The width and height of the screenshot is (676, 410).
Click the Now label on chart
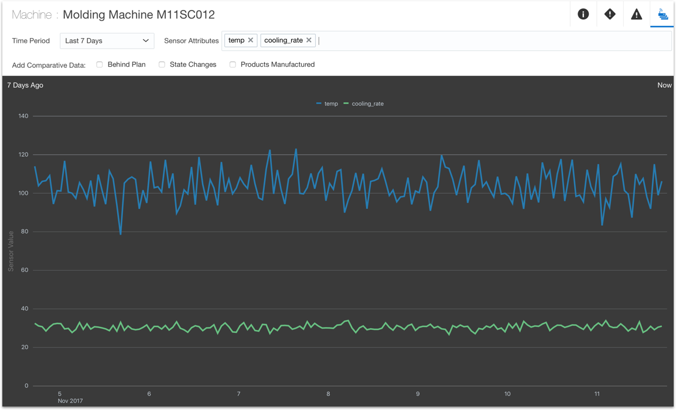click(664, 85)
